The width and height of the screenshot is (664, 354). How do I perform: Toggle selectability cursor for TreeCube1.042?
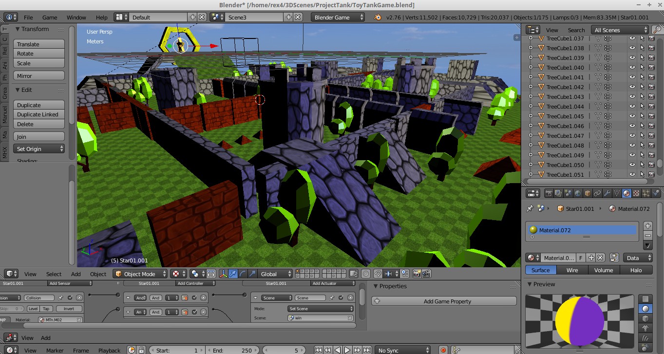pos(642,87)
